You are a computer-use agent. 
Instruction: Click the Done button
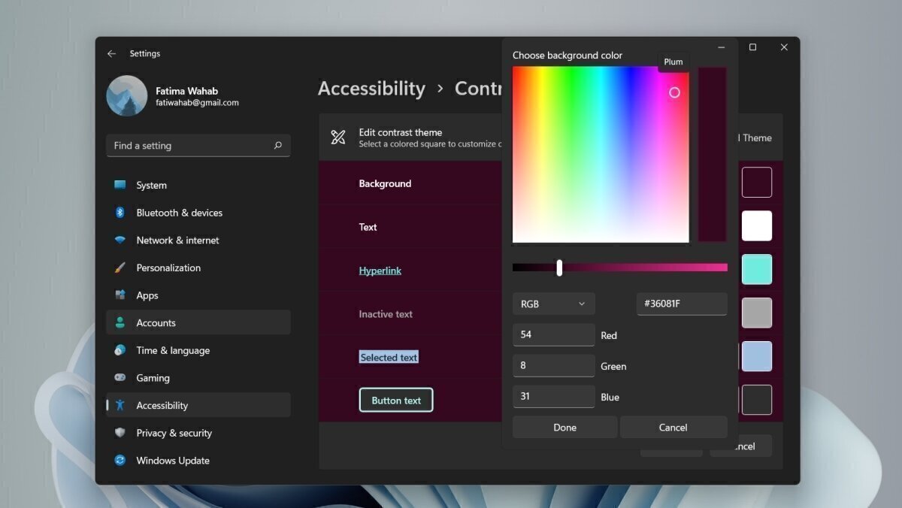coord(565,427)
